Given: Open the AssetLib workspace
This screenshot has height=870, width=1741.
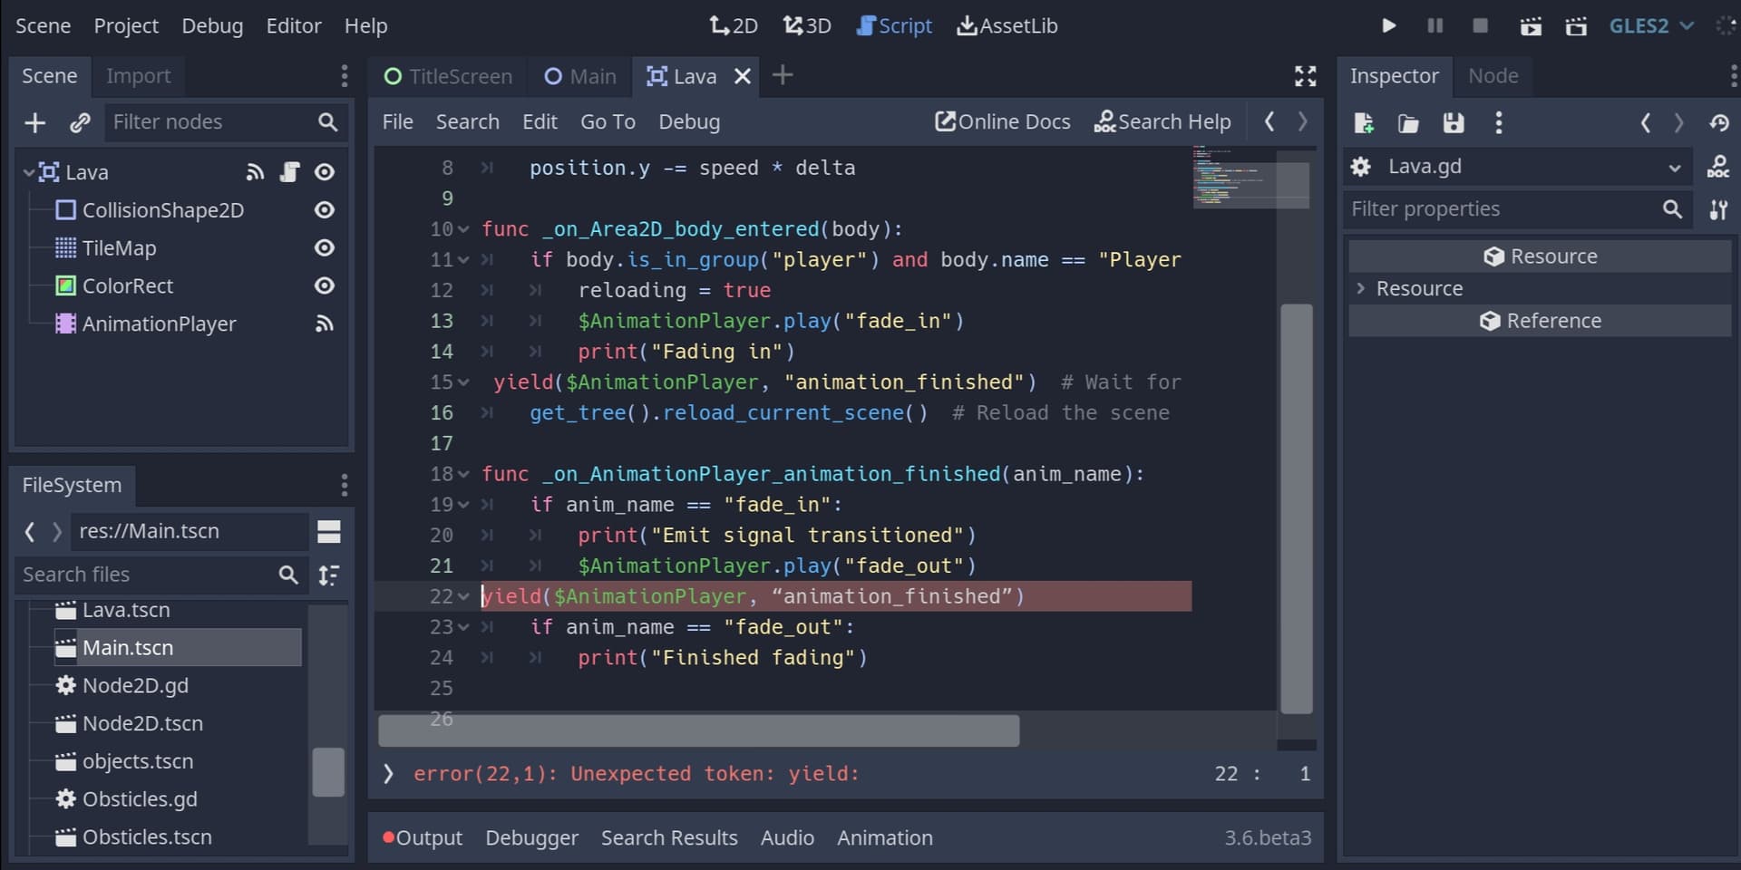Looking at the screenshot, I should point(1007,25).
